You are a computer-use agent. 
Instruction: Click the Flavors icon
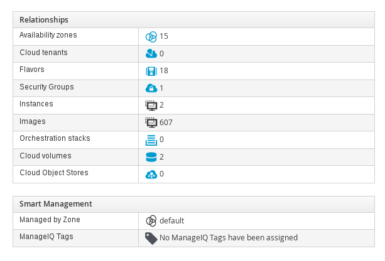pyautogui.click(x=151, y=71)
